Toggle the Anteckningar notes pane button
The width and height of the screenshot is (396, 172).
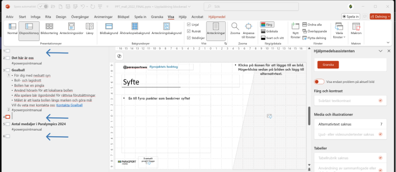[x=216, y=31]
